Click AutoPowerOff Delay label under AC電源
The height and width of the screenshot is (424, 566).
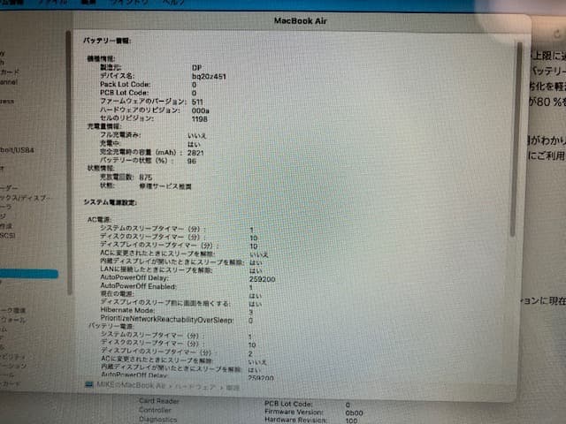pyautogui.click(x=134, y=278)
